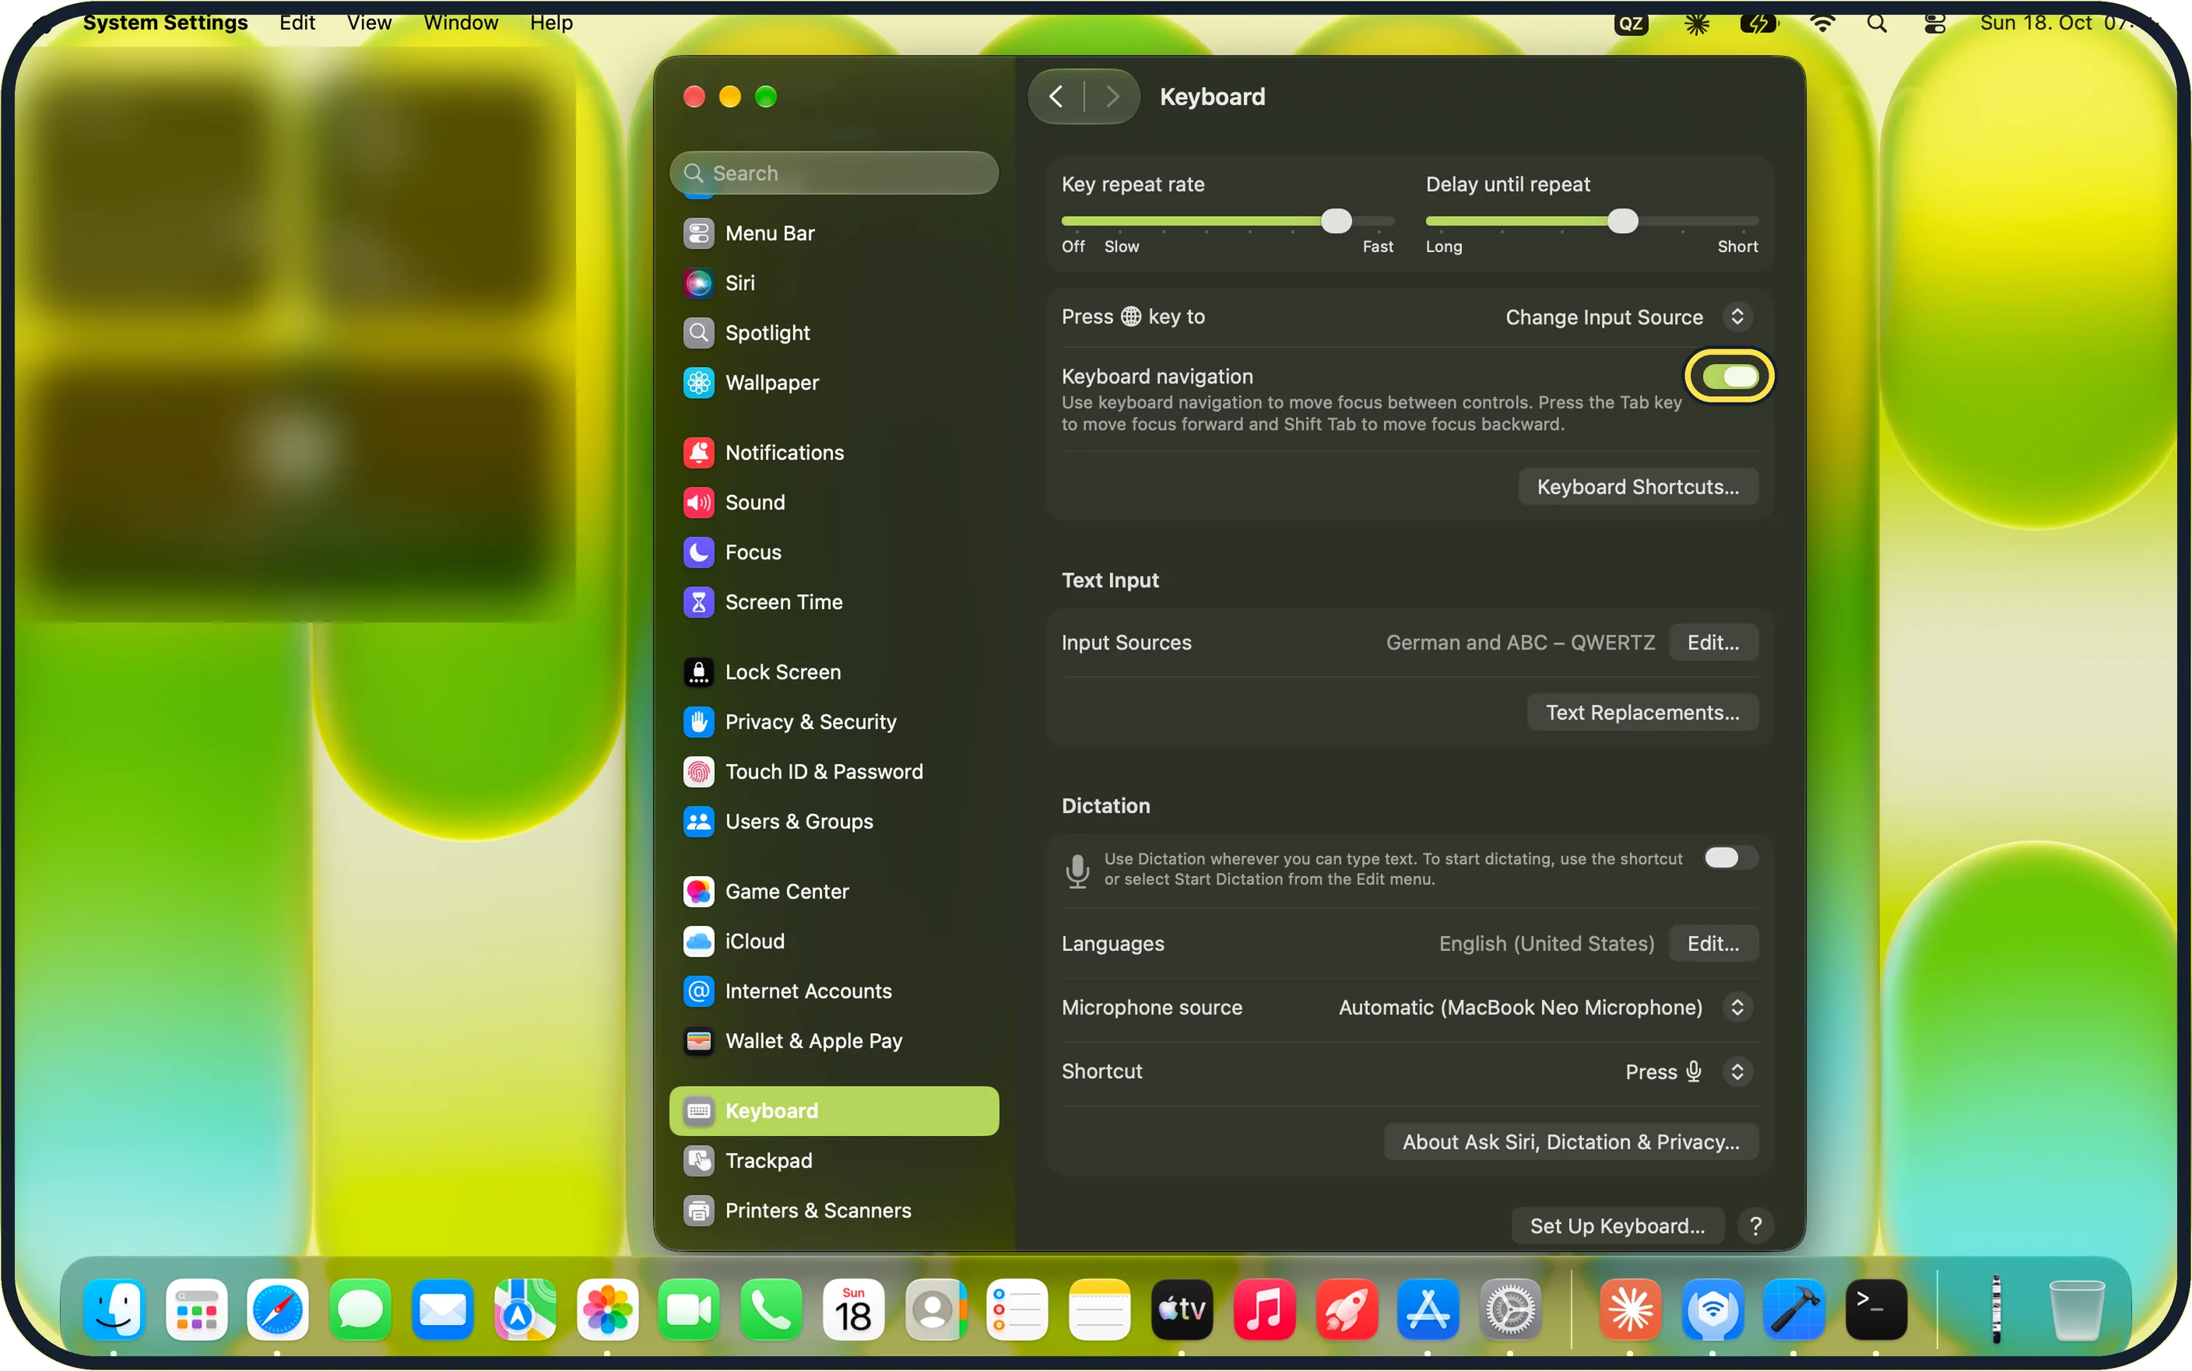Open iCloud settings in sidebar
Viewport: 2192px width, 1371px height.
(x=834, y=941)
